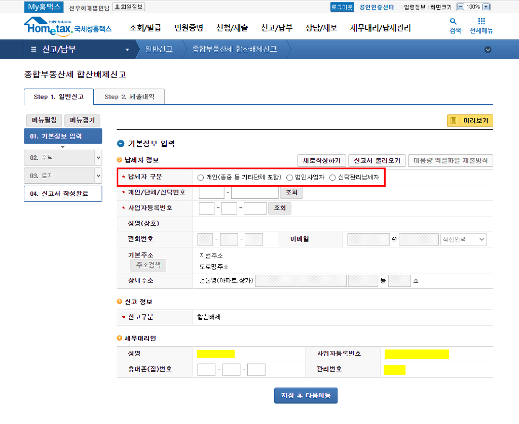This screenshot has width=519, height=424.
Task: Click the 새로작성하기 button
Action: (322, 160)
